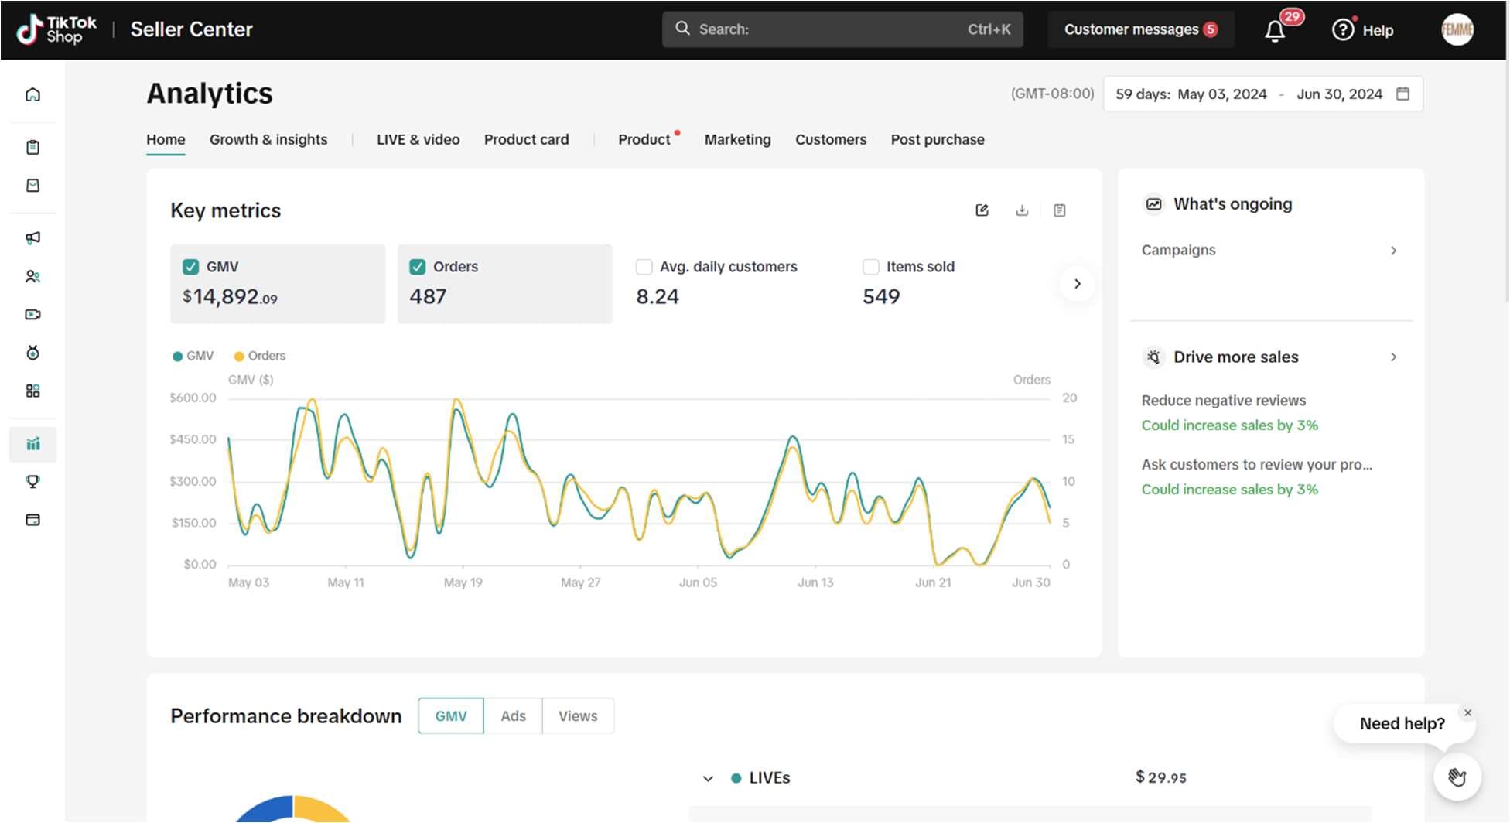Click the search input field
Viewport: 1510px width, 823px height.
click(842, 29)
